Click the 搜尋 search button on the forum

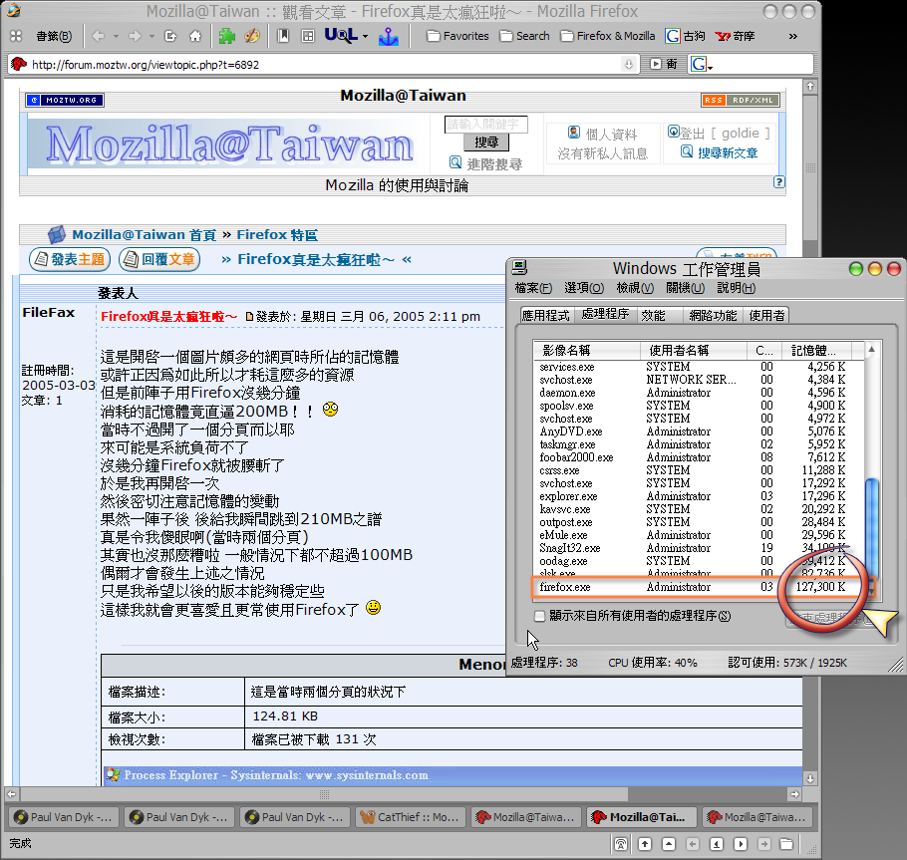tap(486, 143)
